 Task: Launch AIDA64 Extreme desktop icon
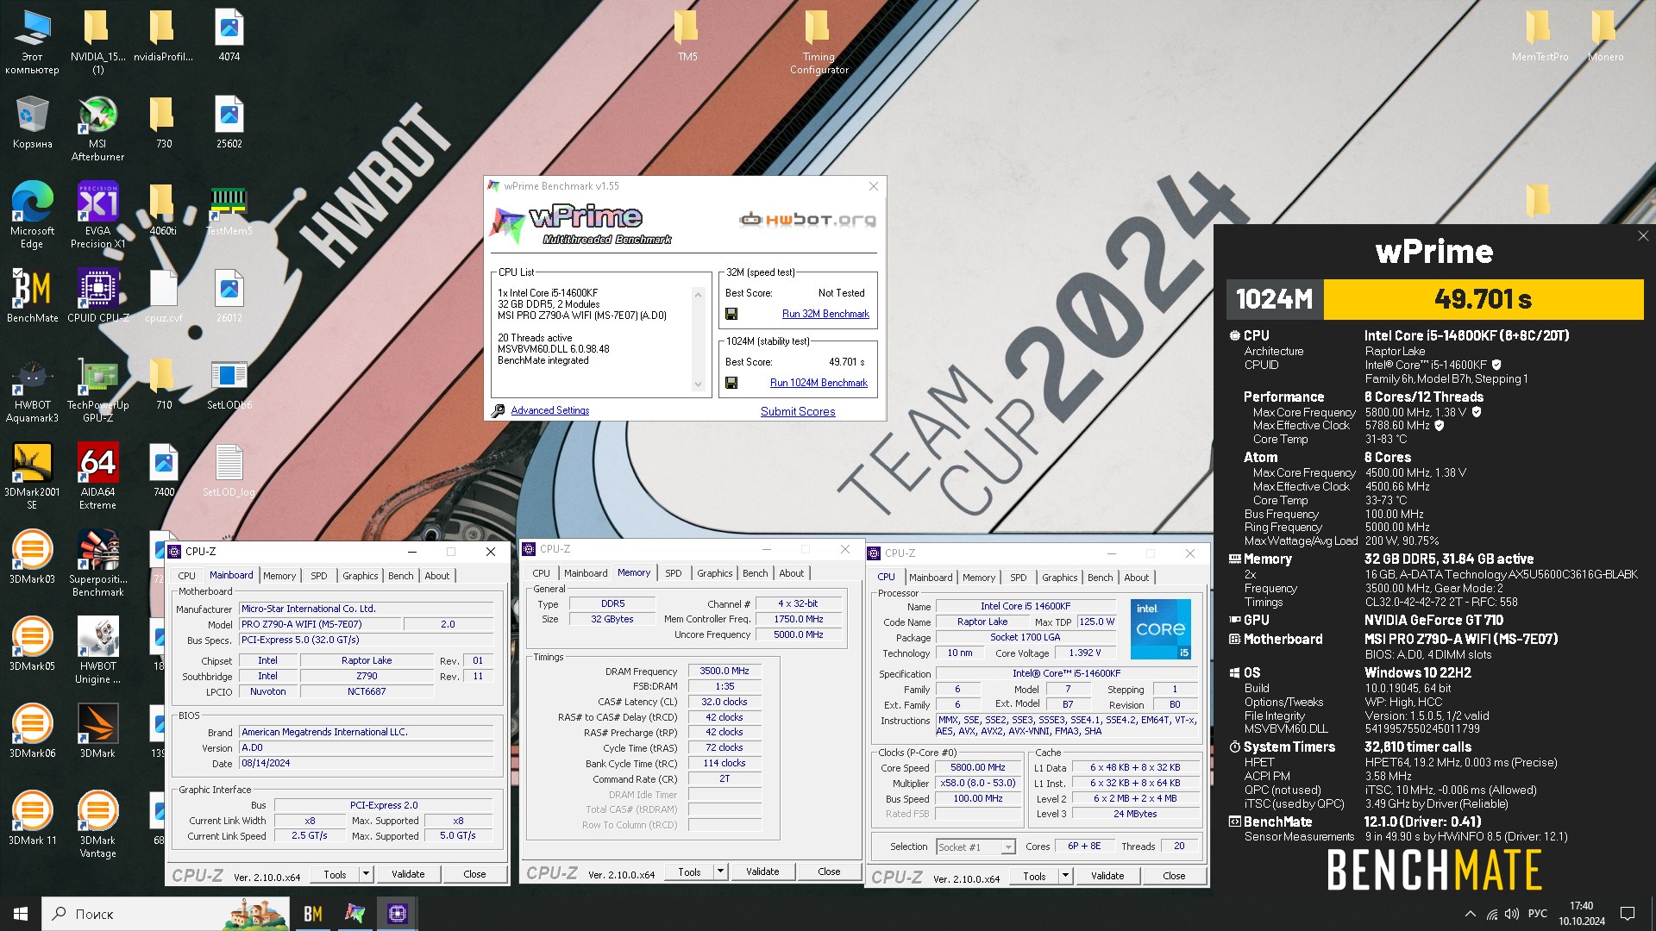tap(97, 476)
